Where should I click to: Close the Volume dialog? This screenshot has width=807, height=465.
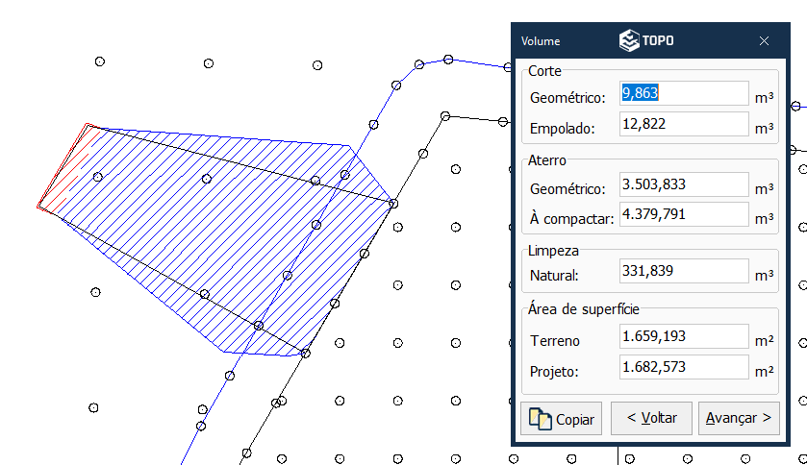click(764, 41)
